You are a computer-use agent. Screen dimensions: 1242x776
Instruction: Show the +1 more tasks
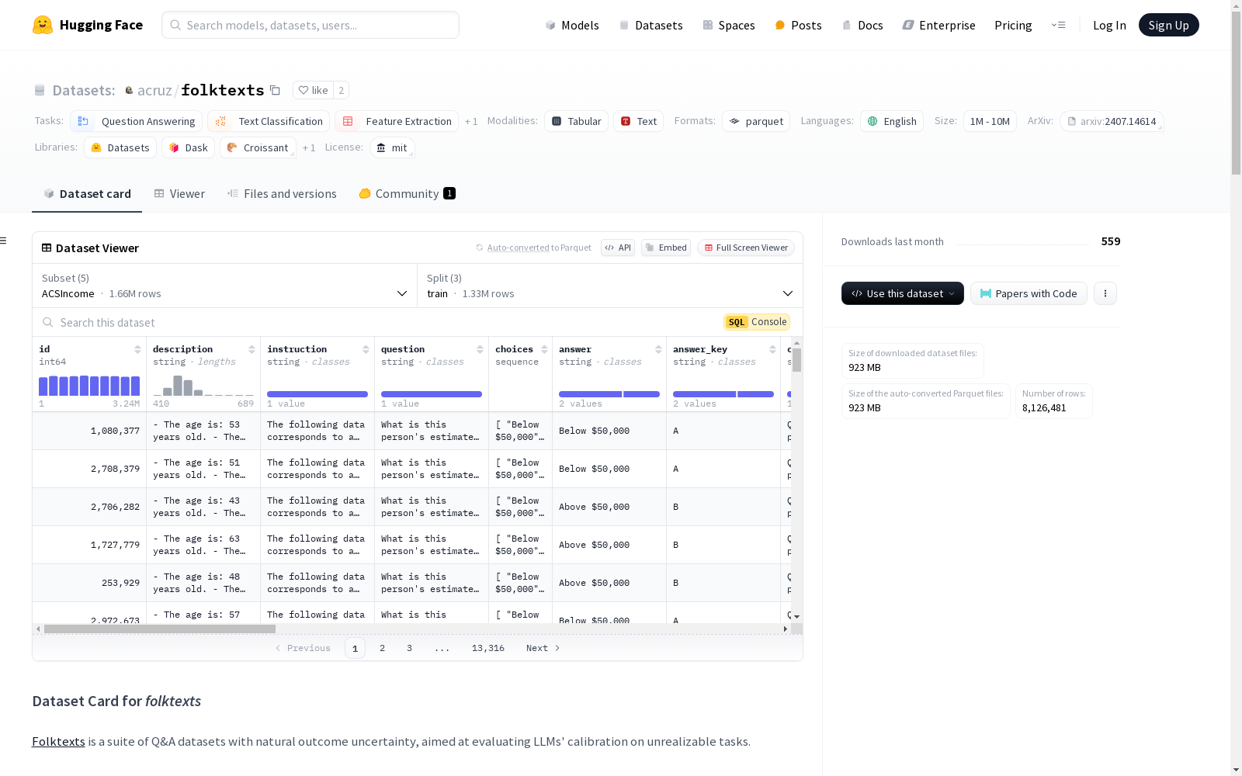(471, 121)
